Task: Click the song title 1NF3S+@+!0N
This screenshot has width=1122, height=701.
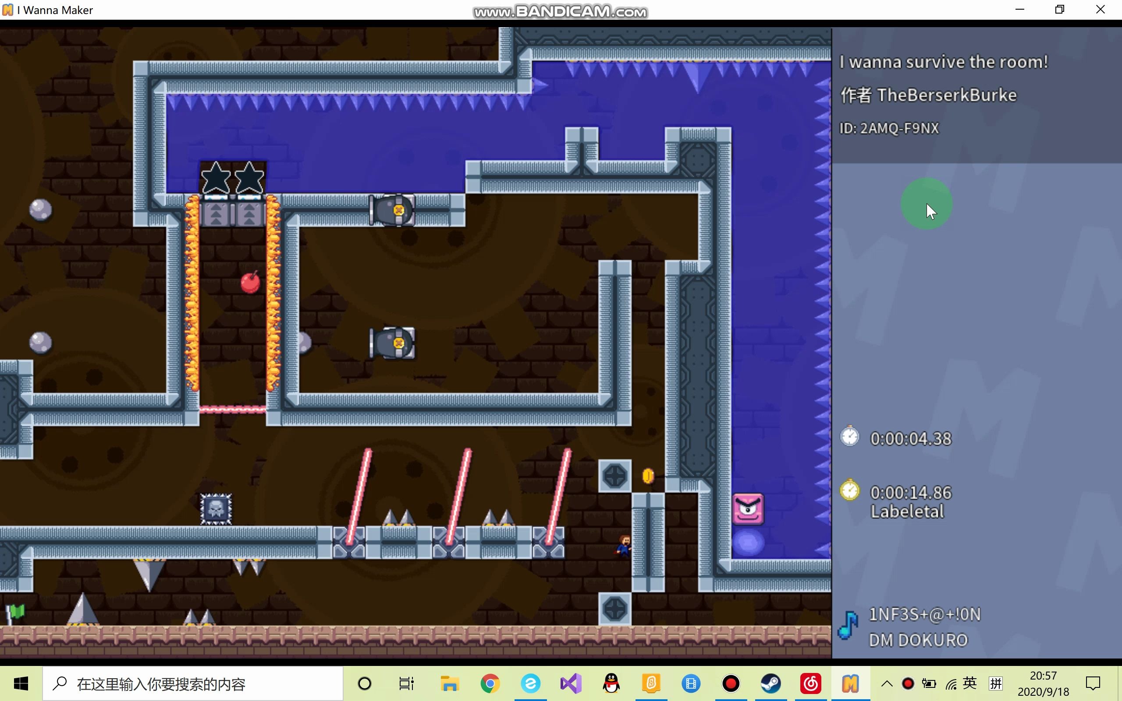Action: (924, 614)
